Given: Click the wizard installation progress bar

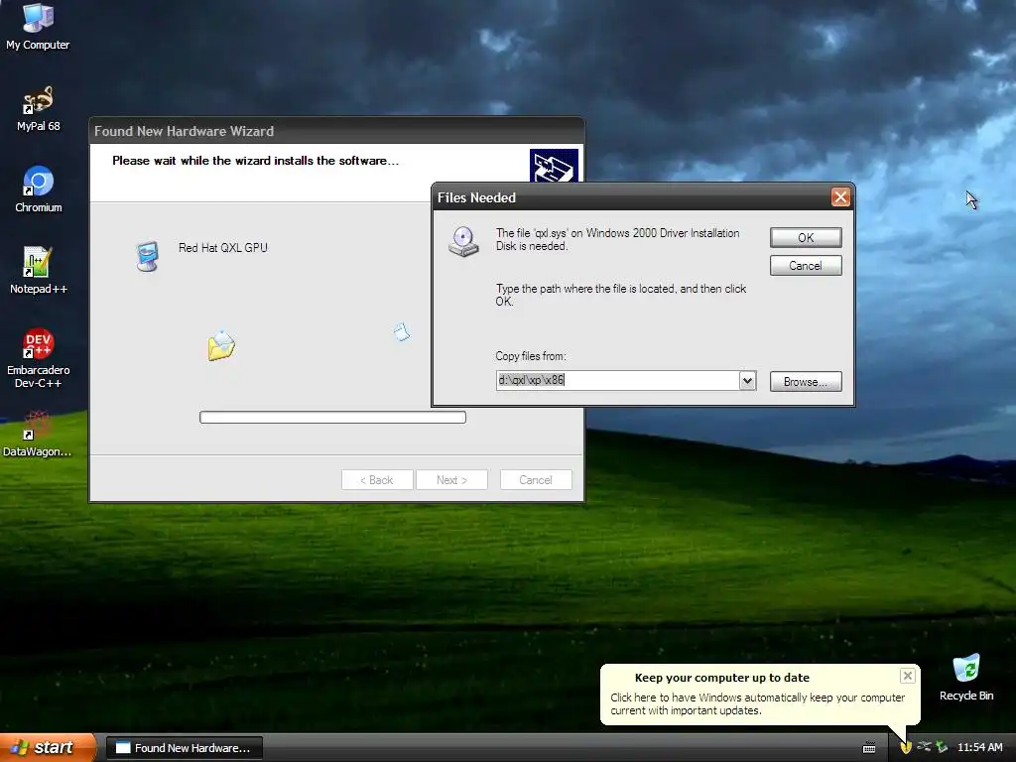Looking at the screenshot, I should coord(332,418).
